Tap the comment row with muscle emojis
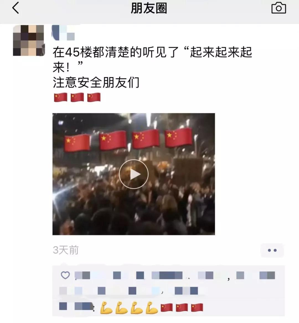This screenshot has height=323, width=299. (x=168, y=307)
